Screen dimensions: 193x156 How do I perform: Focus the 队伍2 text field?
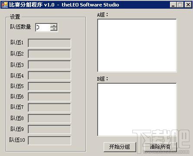(49, 54)
